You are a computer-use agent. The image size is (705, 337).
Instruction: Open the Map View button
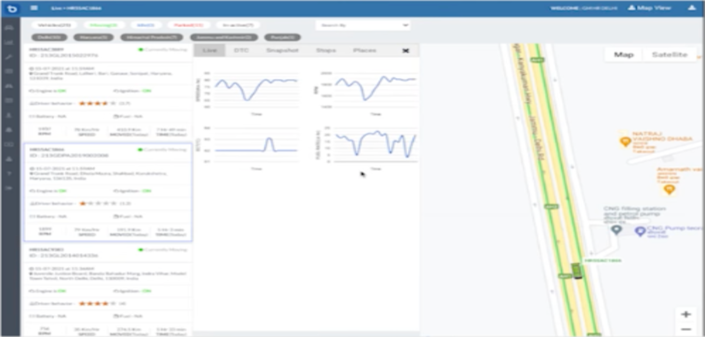pos(649,8)
